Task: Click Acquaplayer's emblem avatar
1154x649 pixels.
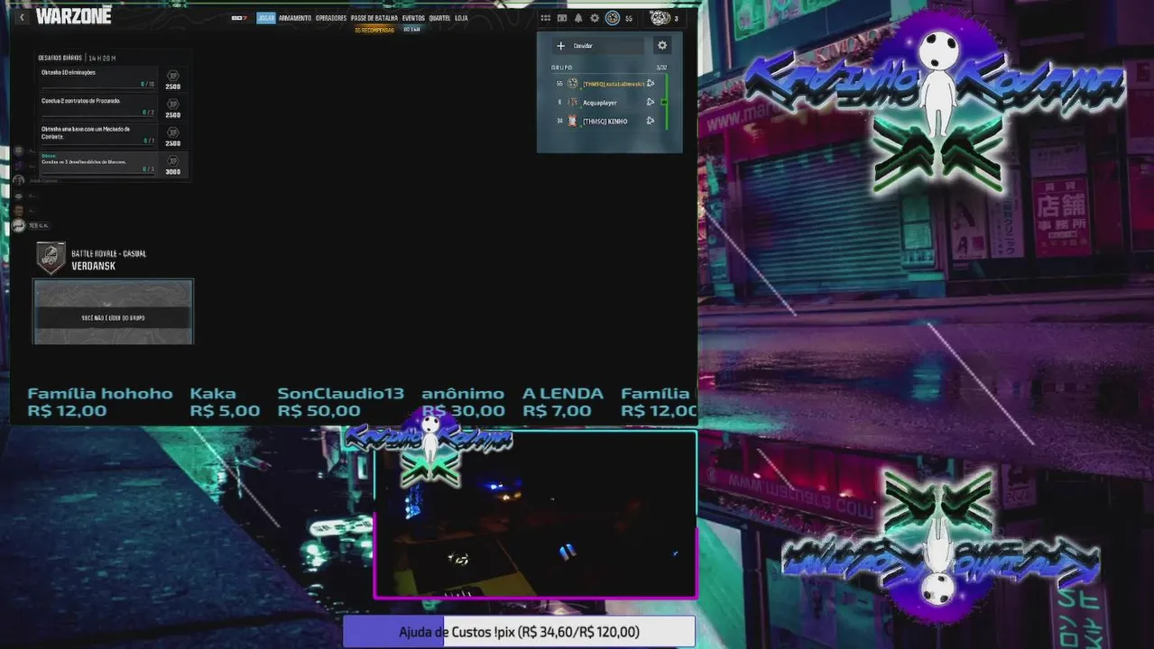Action: [572, 103]
